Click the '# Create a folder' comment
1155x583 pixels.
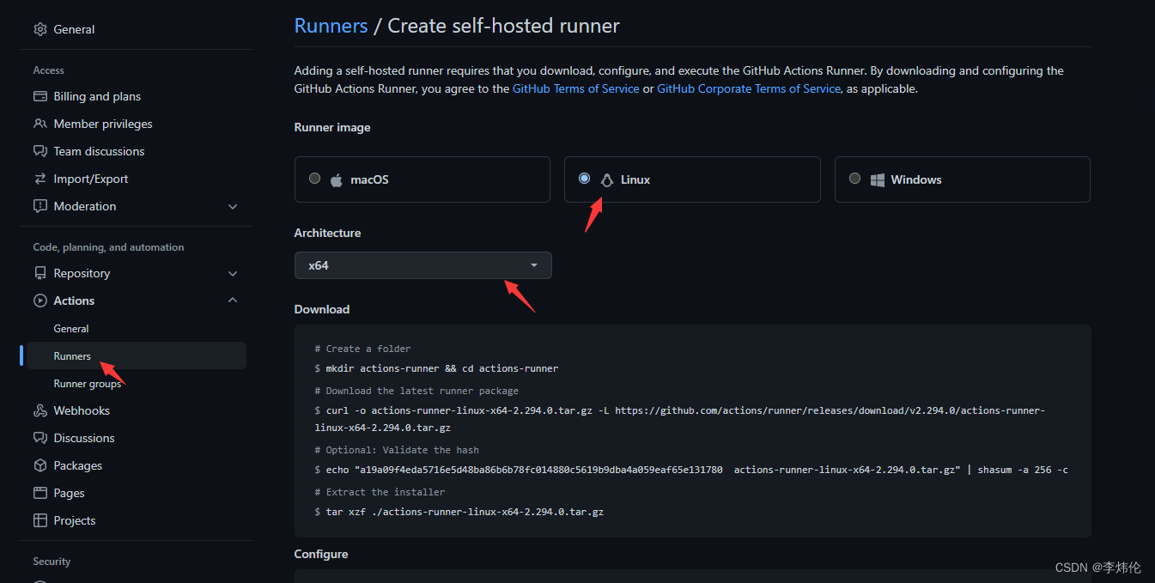pos(362,349)
